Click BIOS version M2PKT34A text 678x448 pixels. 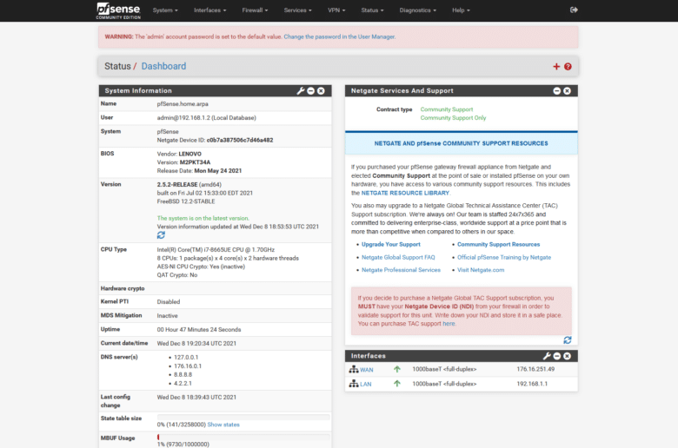point(195,162)
